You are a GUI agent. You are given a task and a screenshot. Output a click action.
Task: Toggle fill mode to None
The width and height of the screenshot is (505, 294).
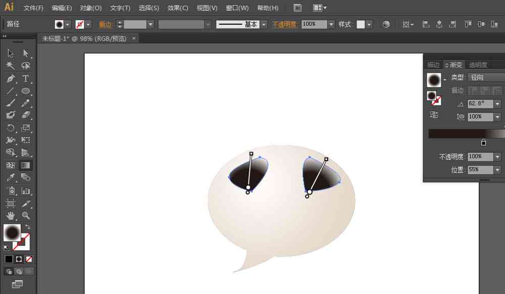29,259
